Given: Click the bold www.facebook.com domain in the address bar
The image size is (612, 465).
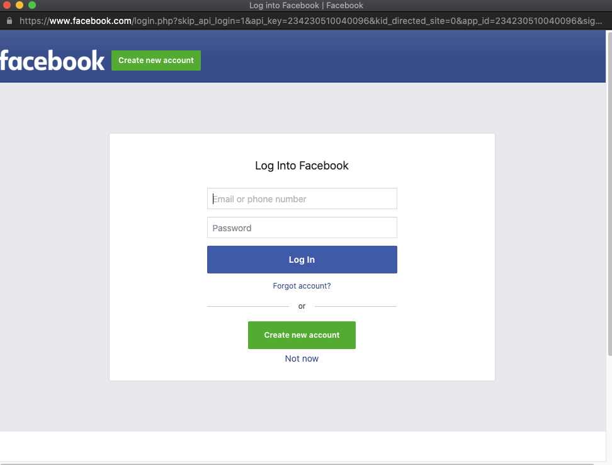Looking at the screenshot, I should click(91, 21).
